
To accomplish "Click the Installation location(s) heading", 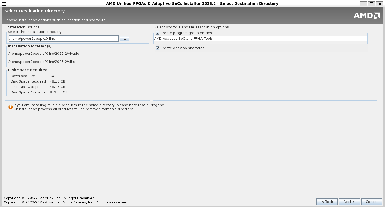I will click(x=30, y=46).
